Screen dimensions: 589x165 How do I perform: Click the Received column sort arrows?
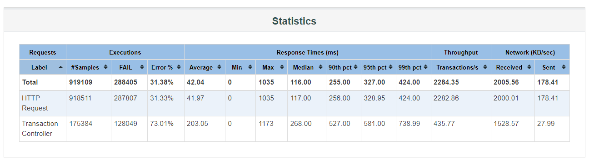click(529, 67)
